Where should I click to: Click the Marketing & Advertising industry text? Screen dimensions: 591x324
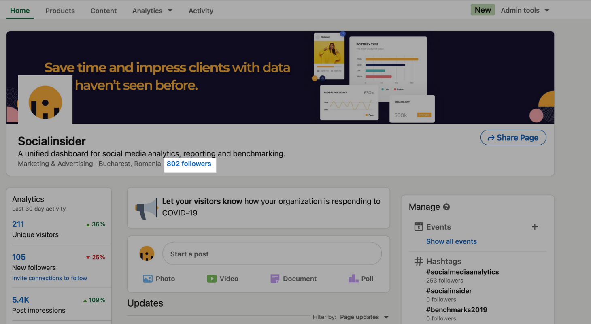55,164
